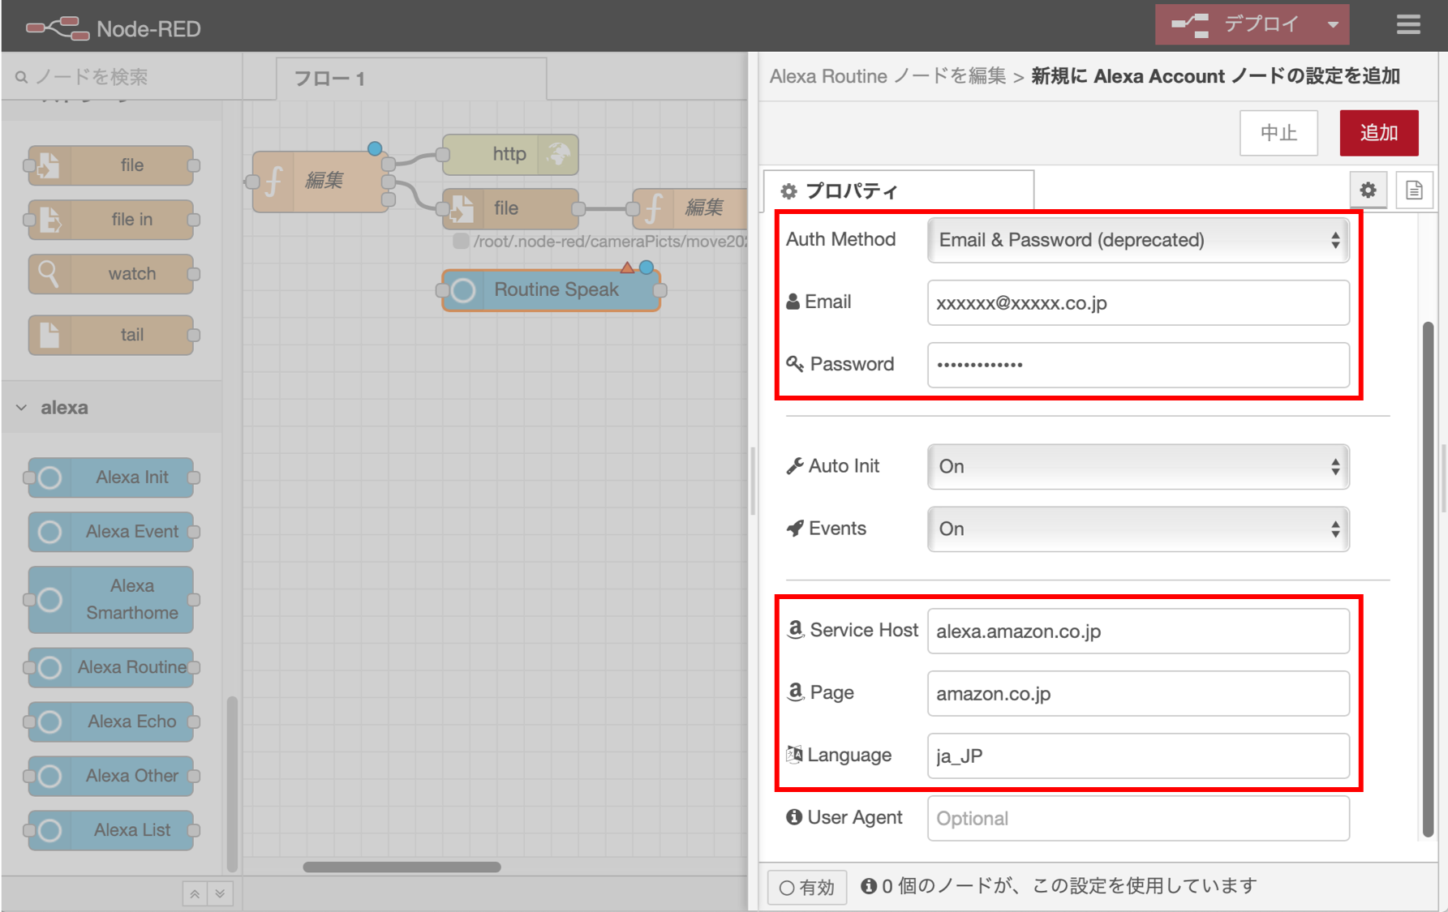Open the プロパティ properties tab
Viewport: 1448px width, 912px height.
pyautogui.click(x=899, y=191)
